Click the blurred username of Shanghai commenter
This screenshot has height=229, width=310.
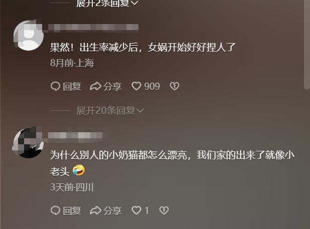point(93,28)
